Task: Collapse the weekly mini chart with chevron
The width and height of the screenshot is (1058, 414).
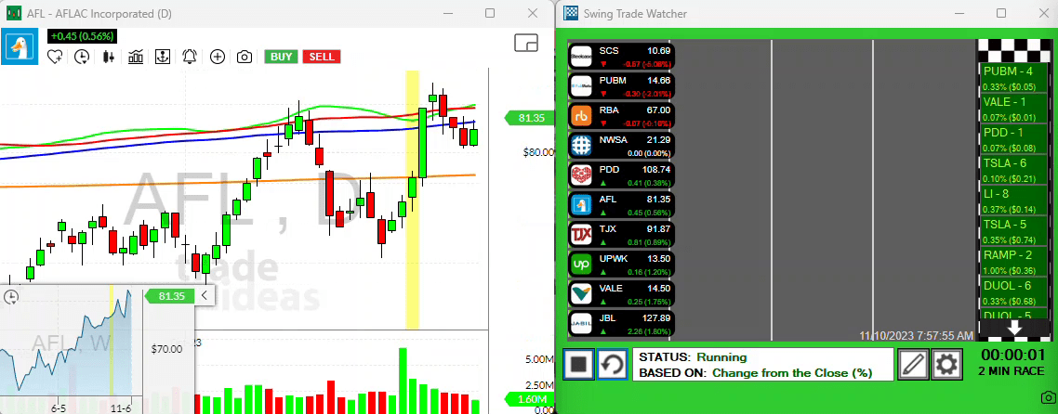Action: (x=204, y=295)
